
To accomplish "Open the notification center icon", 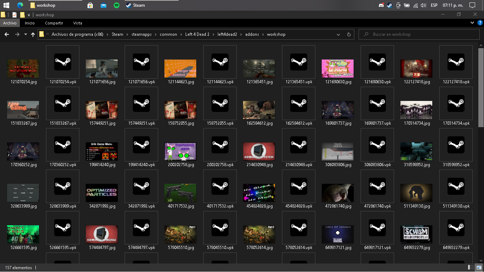I will (472, 5).
